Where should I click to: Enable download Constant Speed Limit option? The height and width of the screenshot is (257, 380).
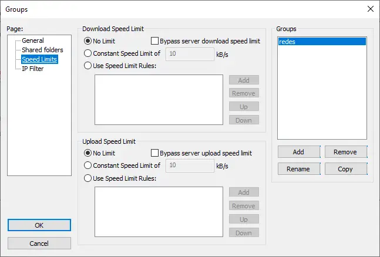pos(88,53)
